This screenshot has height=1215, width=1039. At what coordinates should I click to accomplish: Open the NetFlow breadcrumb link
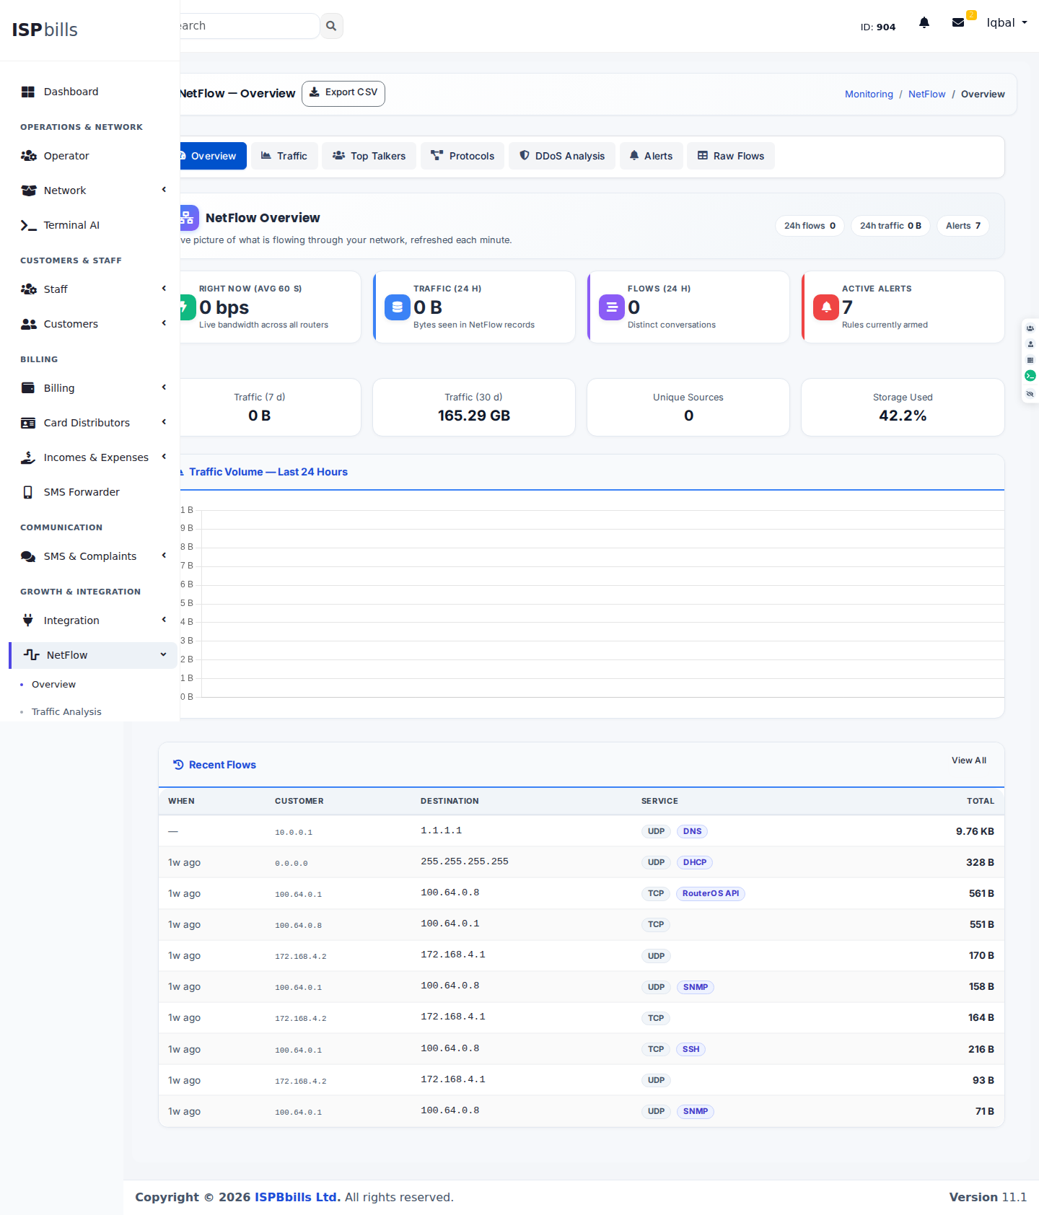(926, 95)
